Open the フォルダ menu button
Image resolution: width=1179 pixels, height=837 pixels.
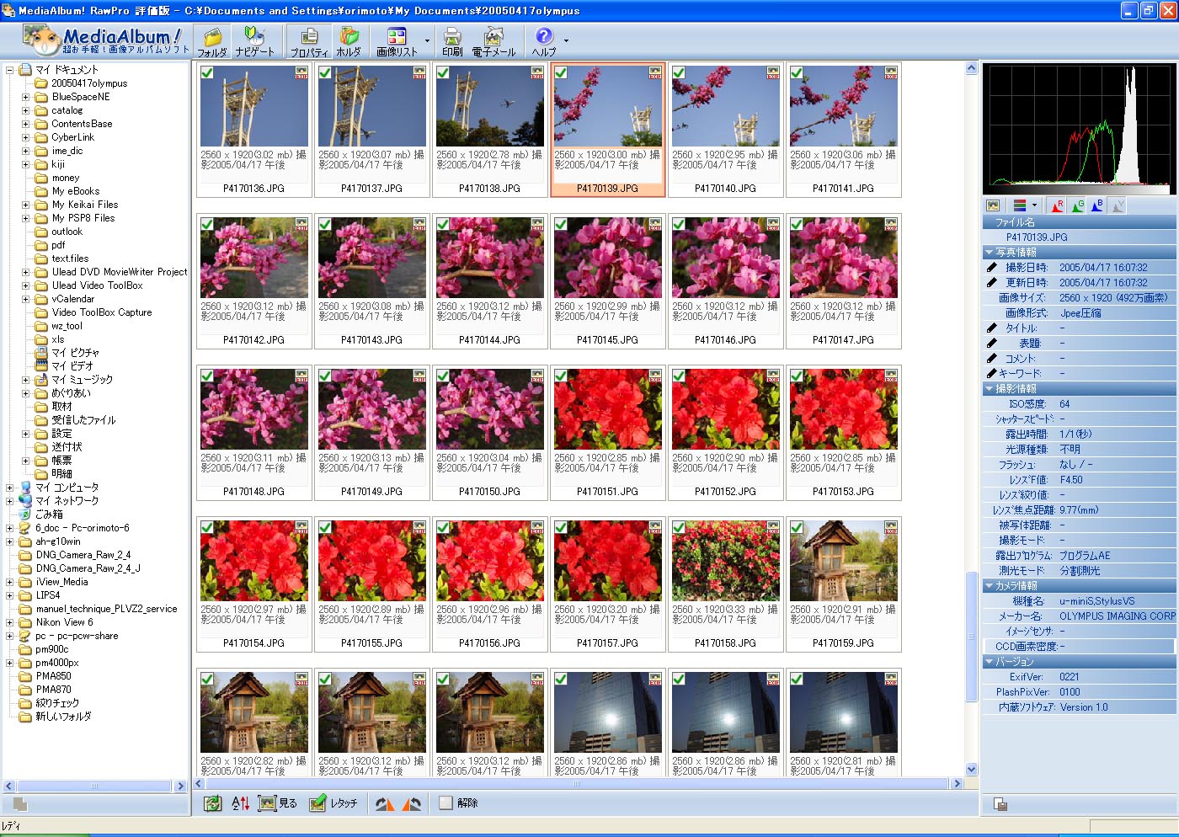(x=212, y=40)
